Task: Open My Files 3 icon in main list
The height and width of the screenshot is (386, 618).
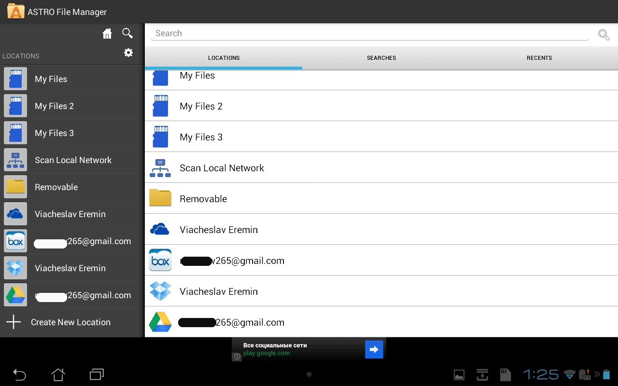Action: click(x=160, y=137)
